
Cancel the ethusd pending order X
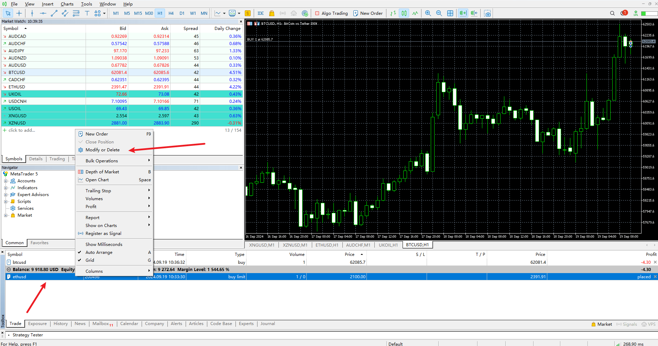click(655, 277)
